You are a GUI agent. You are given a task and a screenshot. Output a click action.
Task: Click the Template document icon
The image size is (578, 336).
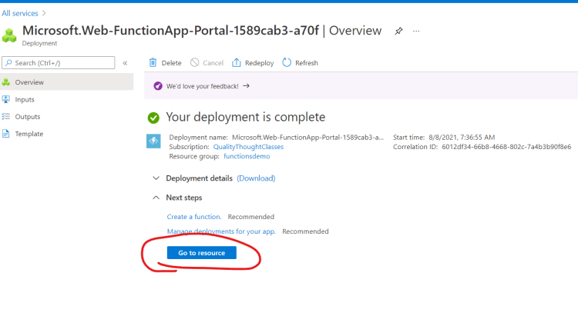click(6, 134)
